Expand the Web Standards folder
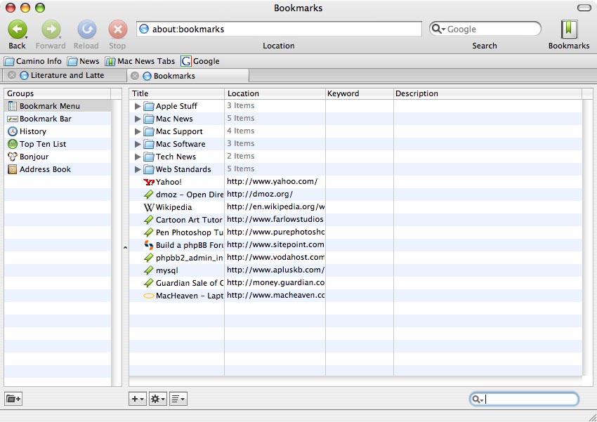Screen dimensions: 597x422 pos(138,169)
